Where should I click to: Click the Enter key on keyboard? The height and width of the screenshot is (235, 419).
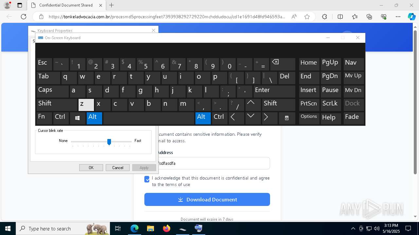coord(274,91)
